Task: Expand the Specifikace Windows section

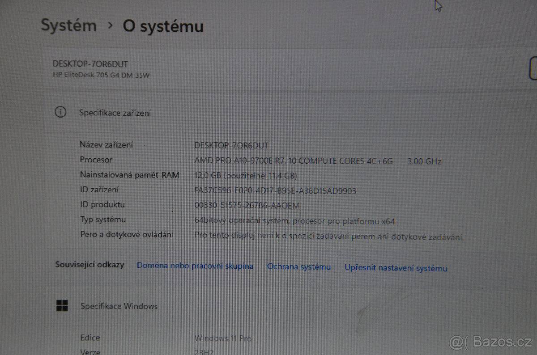Action: (119, 306)
